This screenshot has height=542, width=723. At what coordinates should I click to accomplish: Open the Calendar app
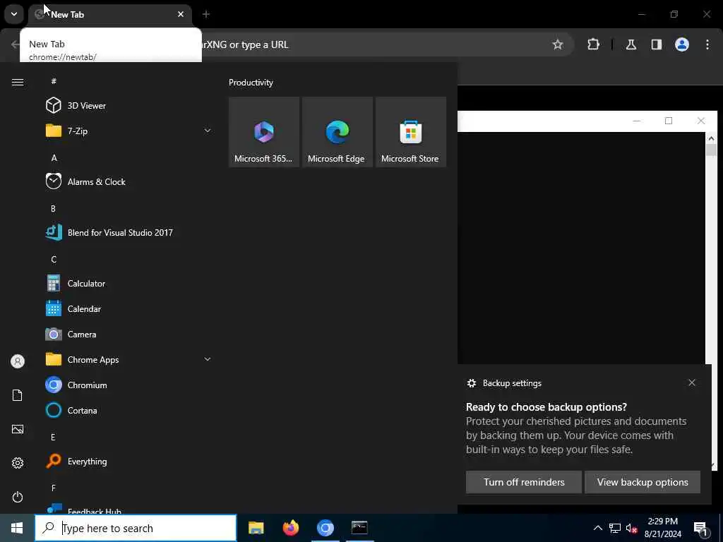129,309
